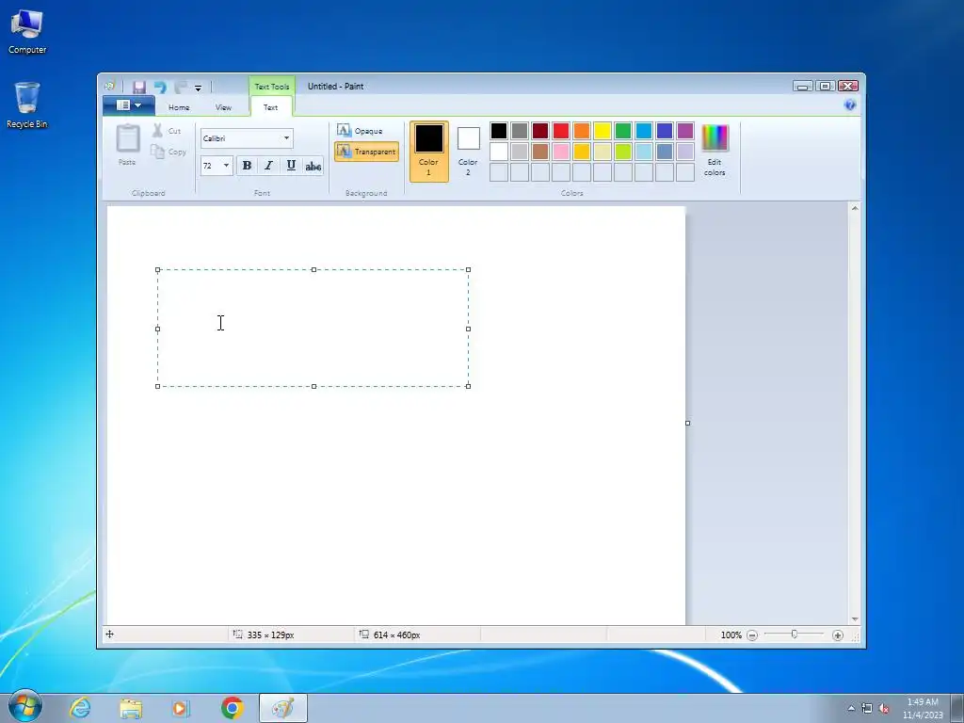Click the selection size icon in status bar

coord(238,634)
